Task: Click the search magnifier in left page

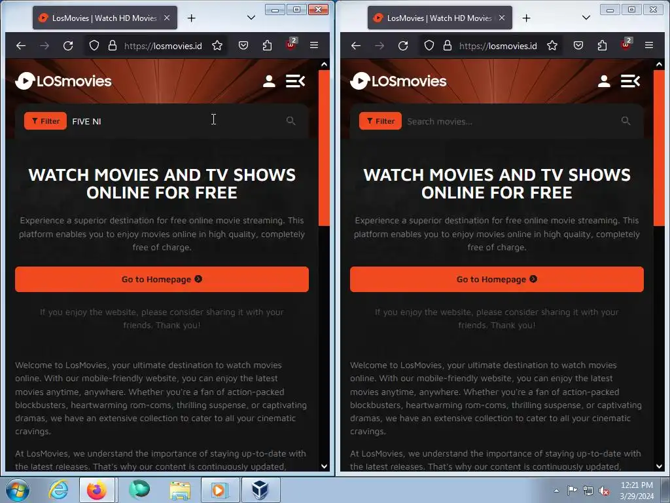Action: [x=291, y=121]
